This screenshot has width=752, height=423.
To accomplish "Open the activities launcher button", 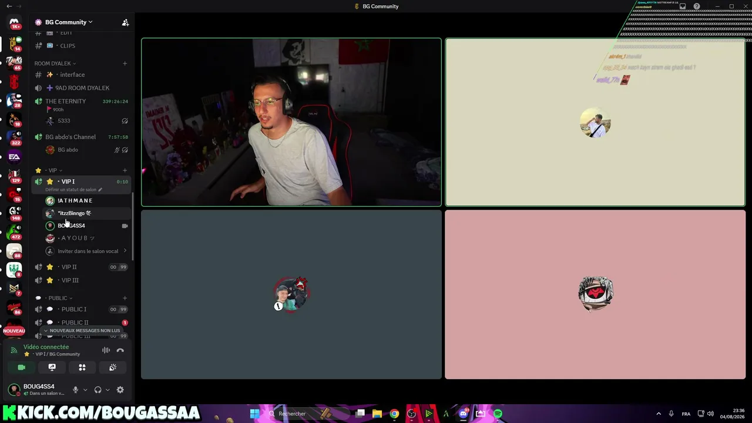I will (x=82, y=367).
